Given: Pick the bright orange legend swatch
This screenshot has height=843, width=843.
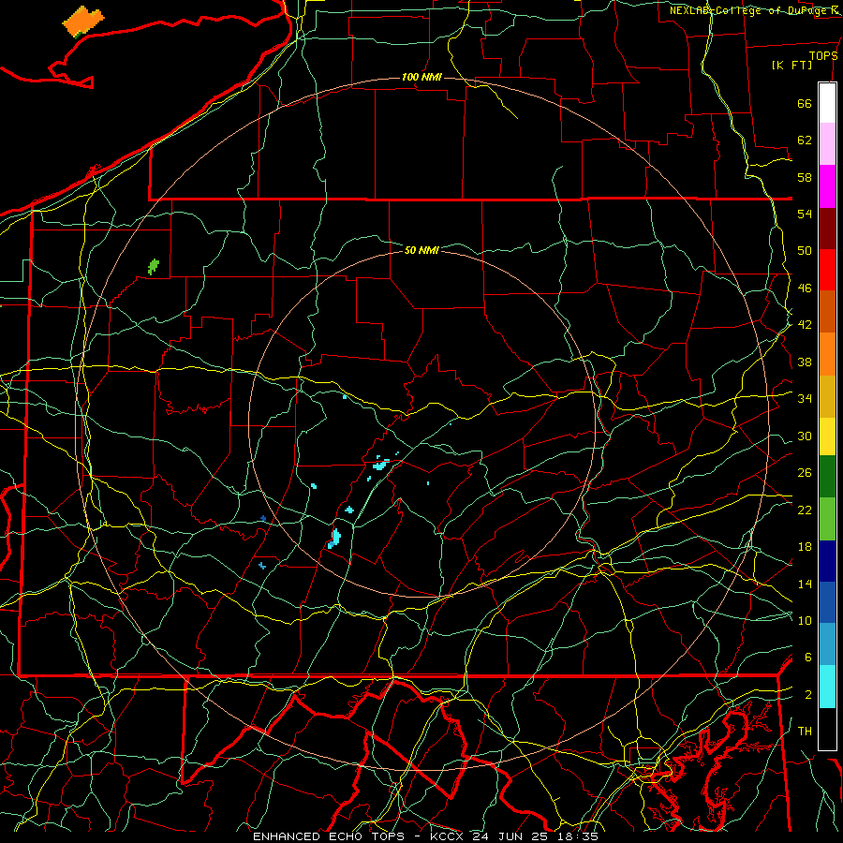Looking at the screenshot, I should [827, 354].
